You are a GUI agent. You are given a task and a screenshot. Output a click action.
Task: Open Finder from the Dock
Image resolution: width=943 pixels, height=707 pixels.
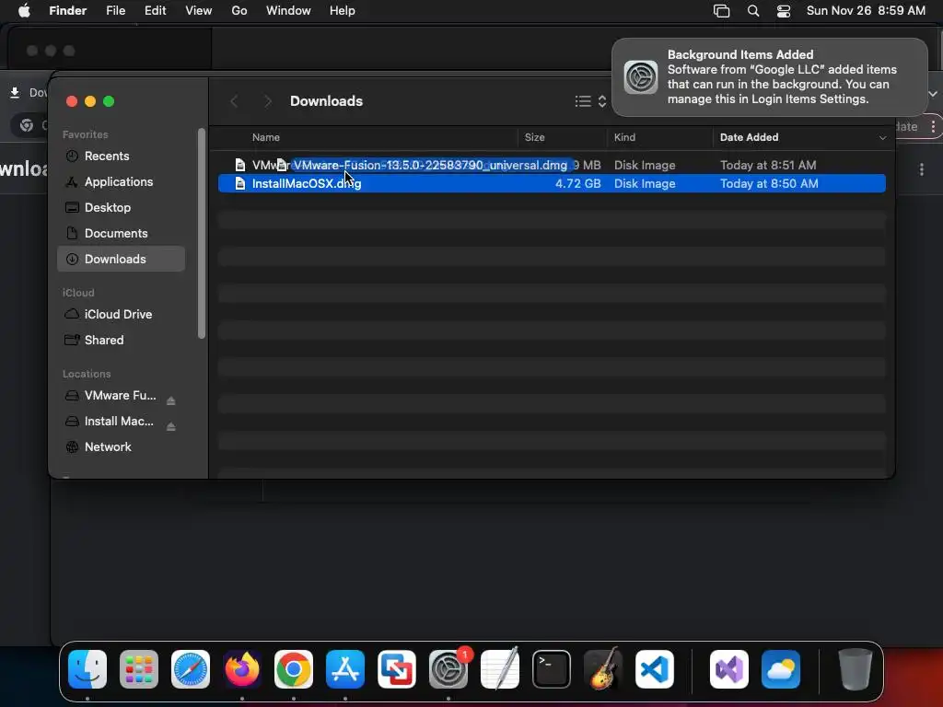(x=87, y=669)
